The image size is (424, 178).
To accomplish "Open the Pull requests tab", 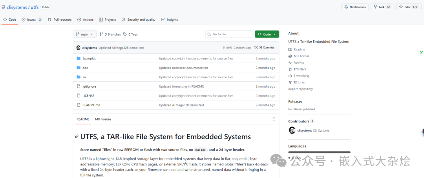I will coord(60,20).
